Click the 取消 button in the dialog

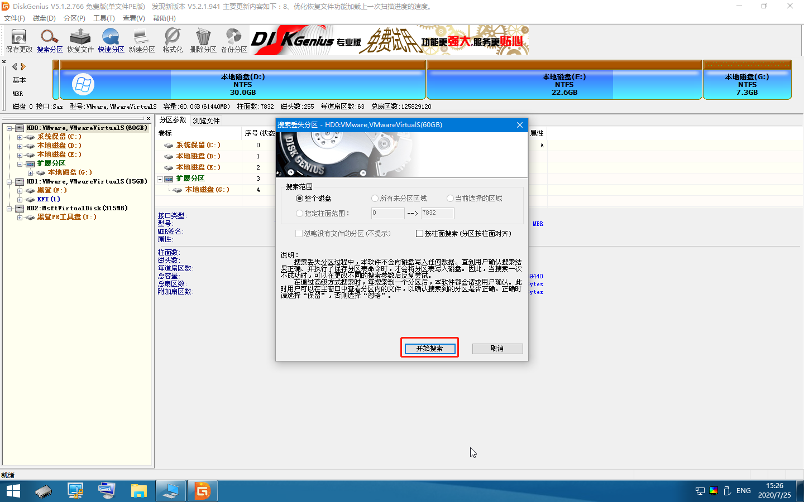(497, 349)
